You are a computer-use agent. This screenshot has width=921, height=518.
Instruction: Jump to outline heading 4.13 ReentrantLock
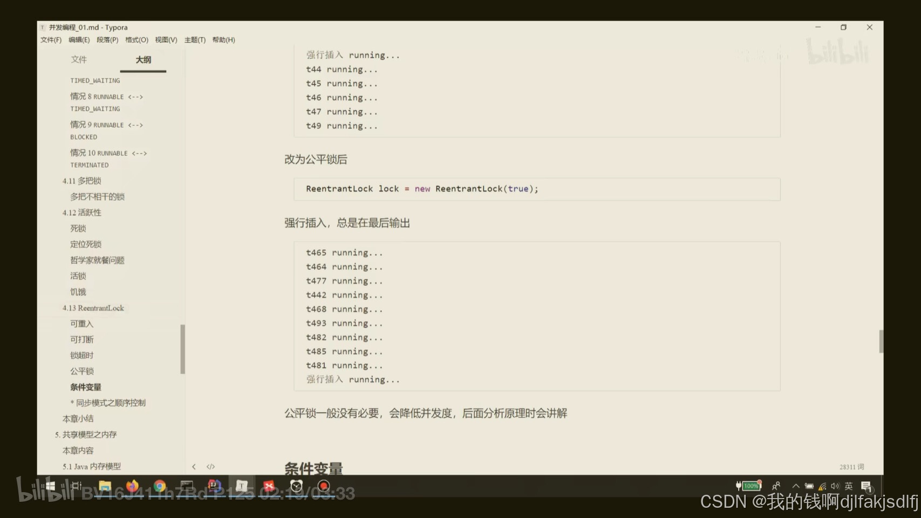[x=93, y=308]
